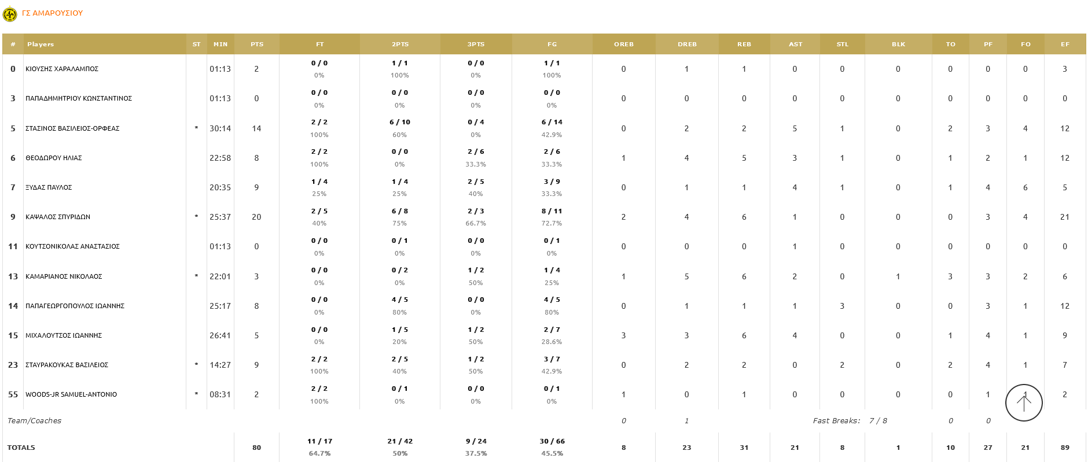Click the EF column header
Image resolution: width=1088 pixels, height=462 pixels.
pyautogui.click(x=1064, y=44)
